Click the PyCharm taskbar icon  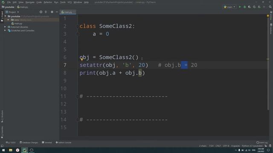coord(25,150)
